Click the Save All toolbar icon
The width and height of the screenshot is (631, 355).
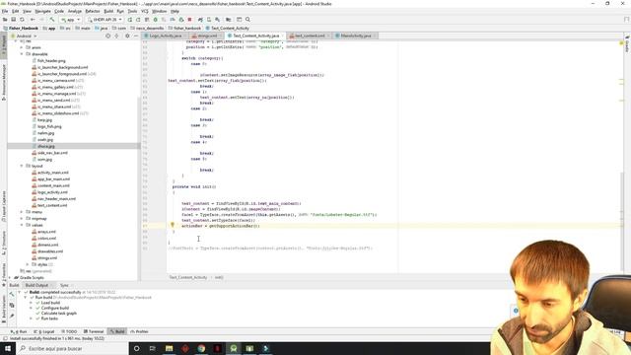coord(13,20)
